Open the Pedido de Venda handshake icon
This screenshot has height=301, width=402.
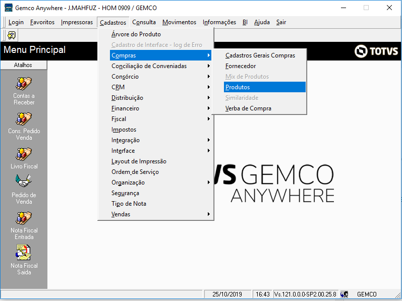(24, 181)
